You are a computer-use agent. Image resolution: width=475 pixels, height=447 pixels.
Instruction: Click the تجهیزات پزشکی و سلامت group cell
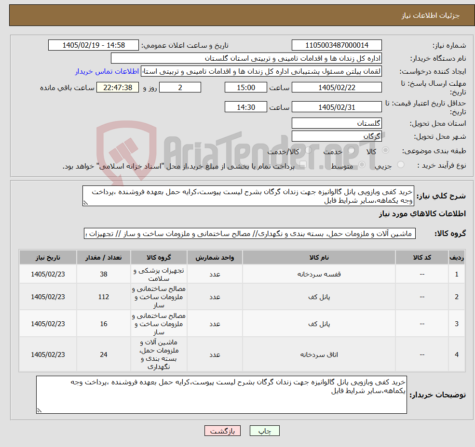(159, 274)
